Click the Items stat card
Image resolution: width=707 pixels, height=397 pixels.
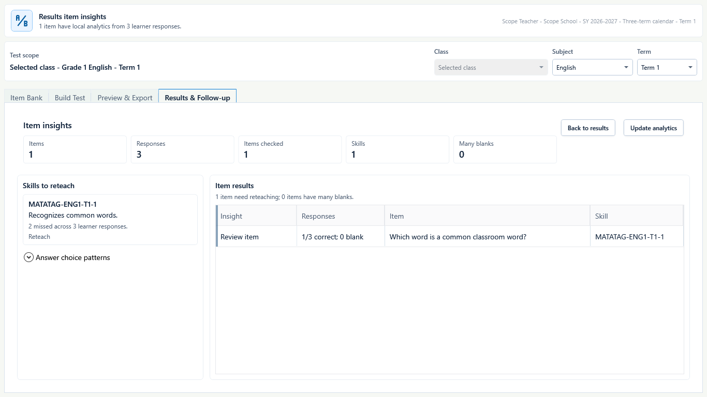75,149
